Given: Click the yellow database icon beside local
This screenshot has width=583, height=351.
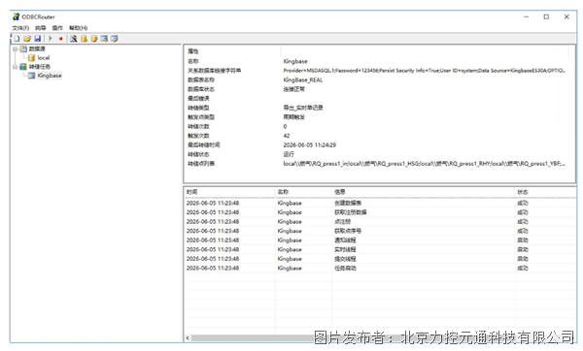Looking at the screenshot, I should pyautogui.click(x=32, y=58).
